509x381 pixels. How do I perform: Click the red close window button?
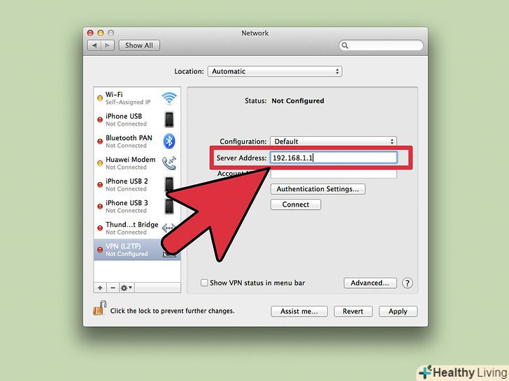coord(91,33)
